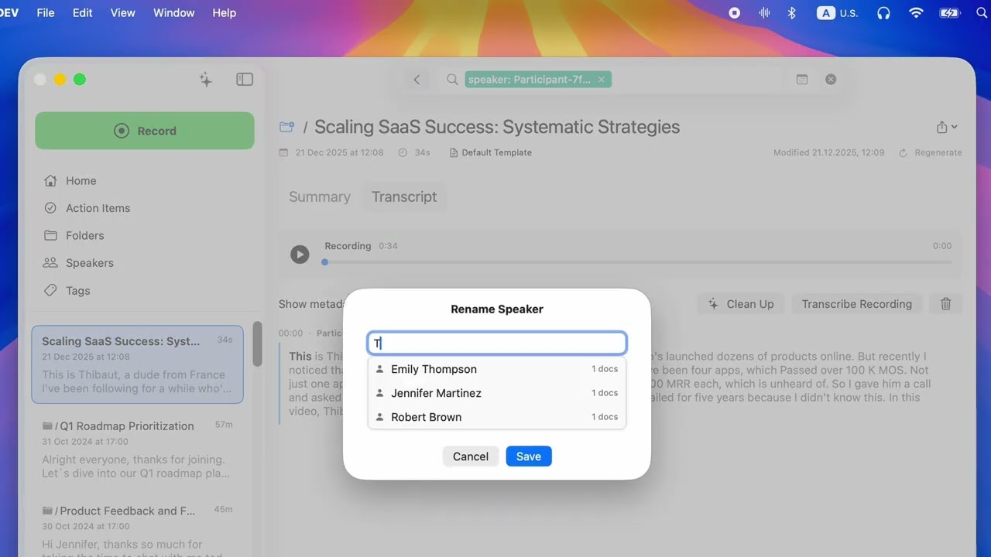
Task: Open Scaling SaaS Success note in list
Action: pos(137,364)
